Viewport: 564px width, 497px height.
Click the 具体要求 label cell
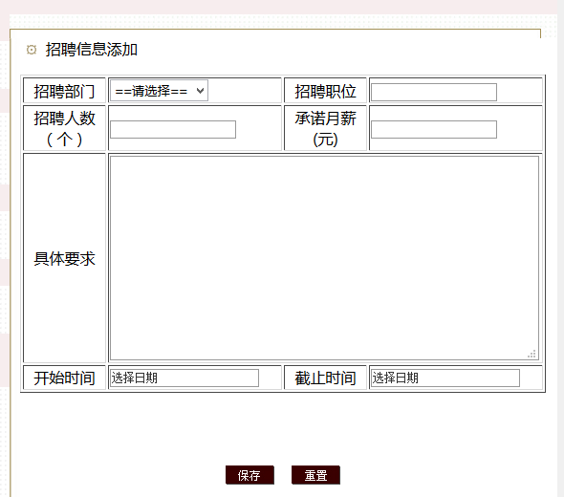point(64,258)
